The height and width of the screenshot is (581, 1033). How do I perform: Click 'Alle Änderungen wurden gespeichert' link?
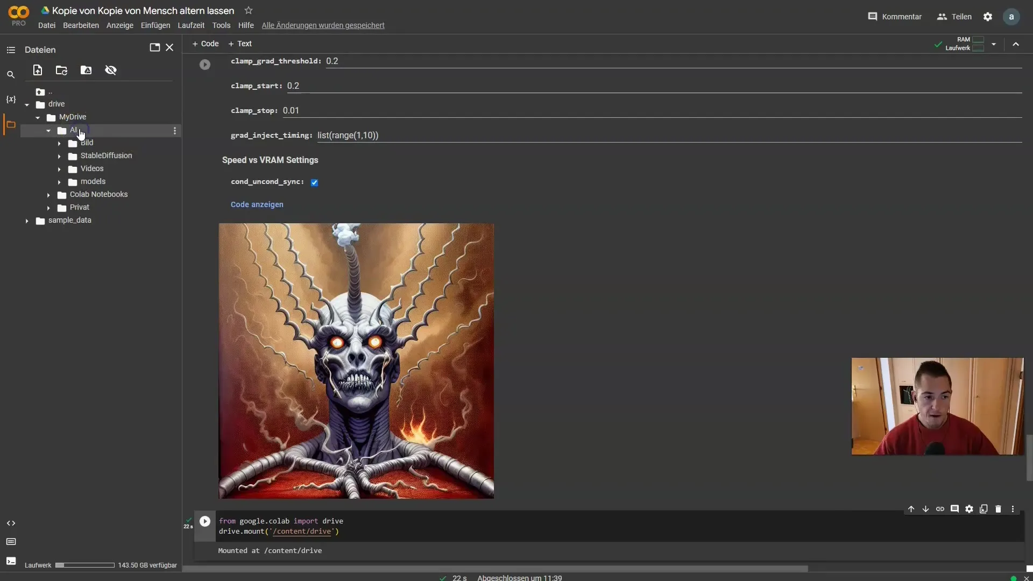(323, 25)
